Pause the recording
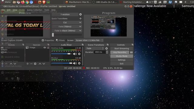Viewport: 194px width, 109px height. tap(131, 52)
